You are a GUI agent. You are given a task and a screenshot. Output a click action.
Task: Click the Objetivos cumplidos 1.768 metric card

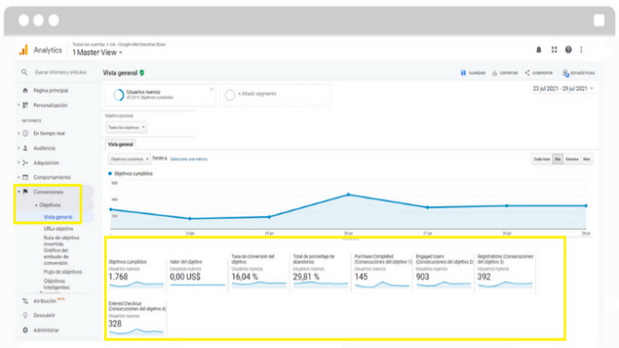point(136,273)
